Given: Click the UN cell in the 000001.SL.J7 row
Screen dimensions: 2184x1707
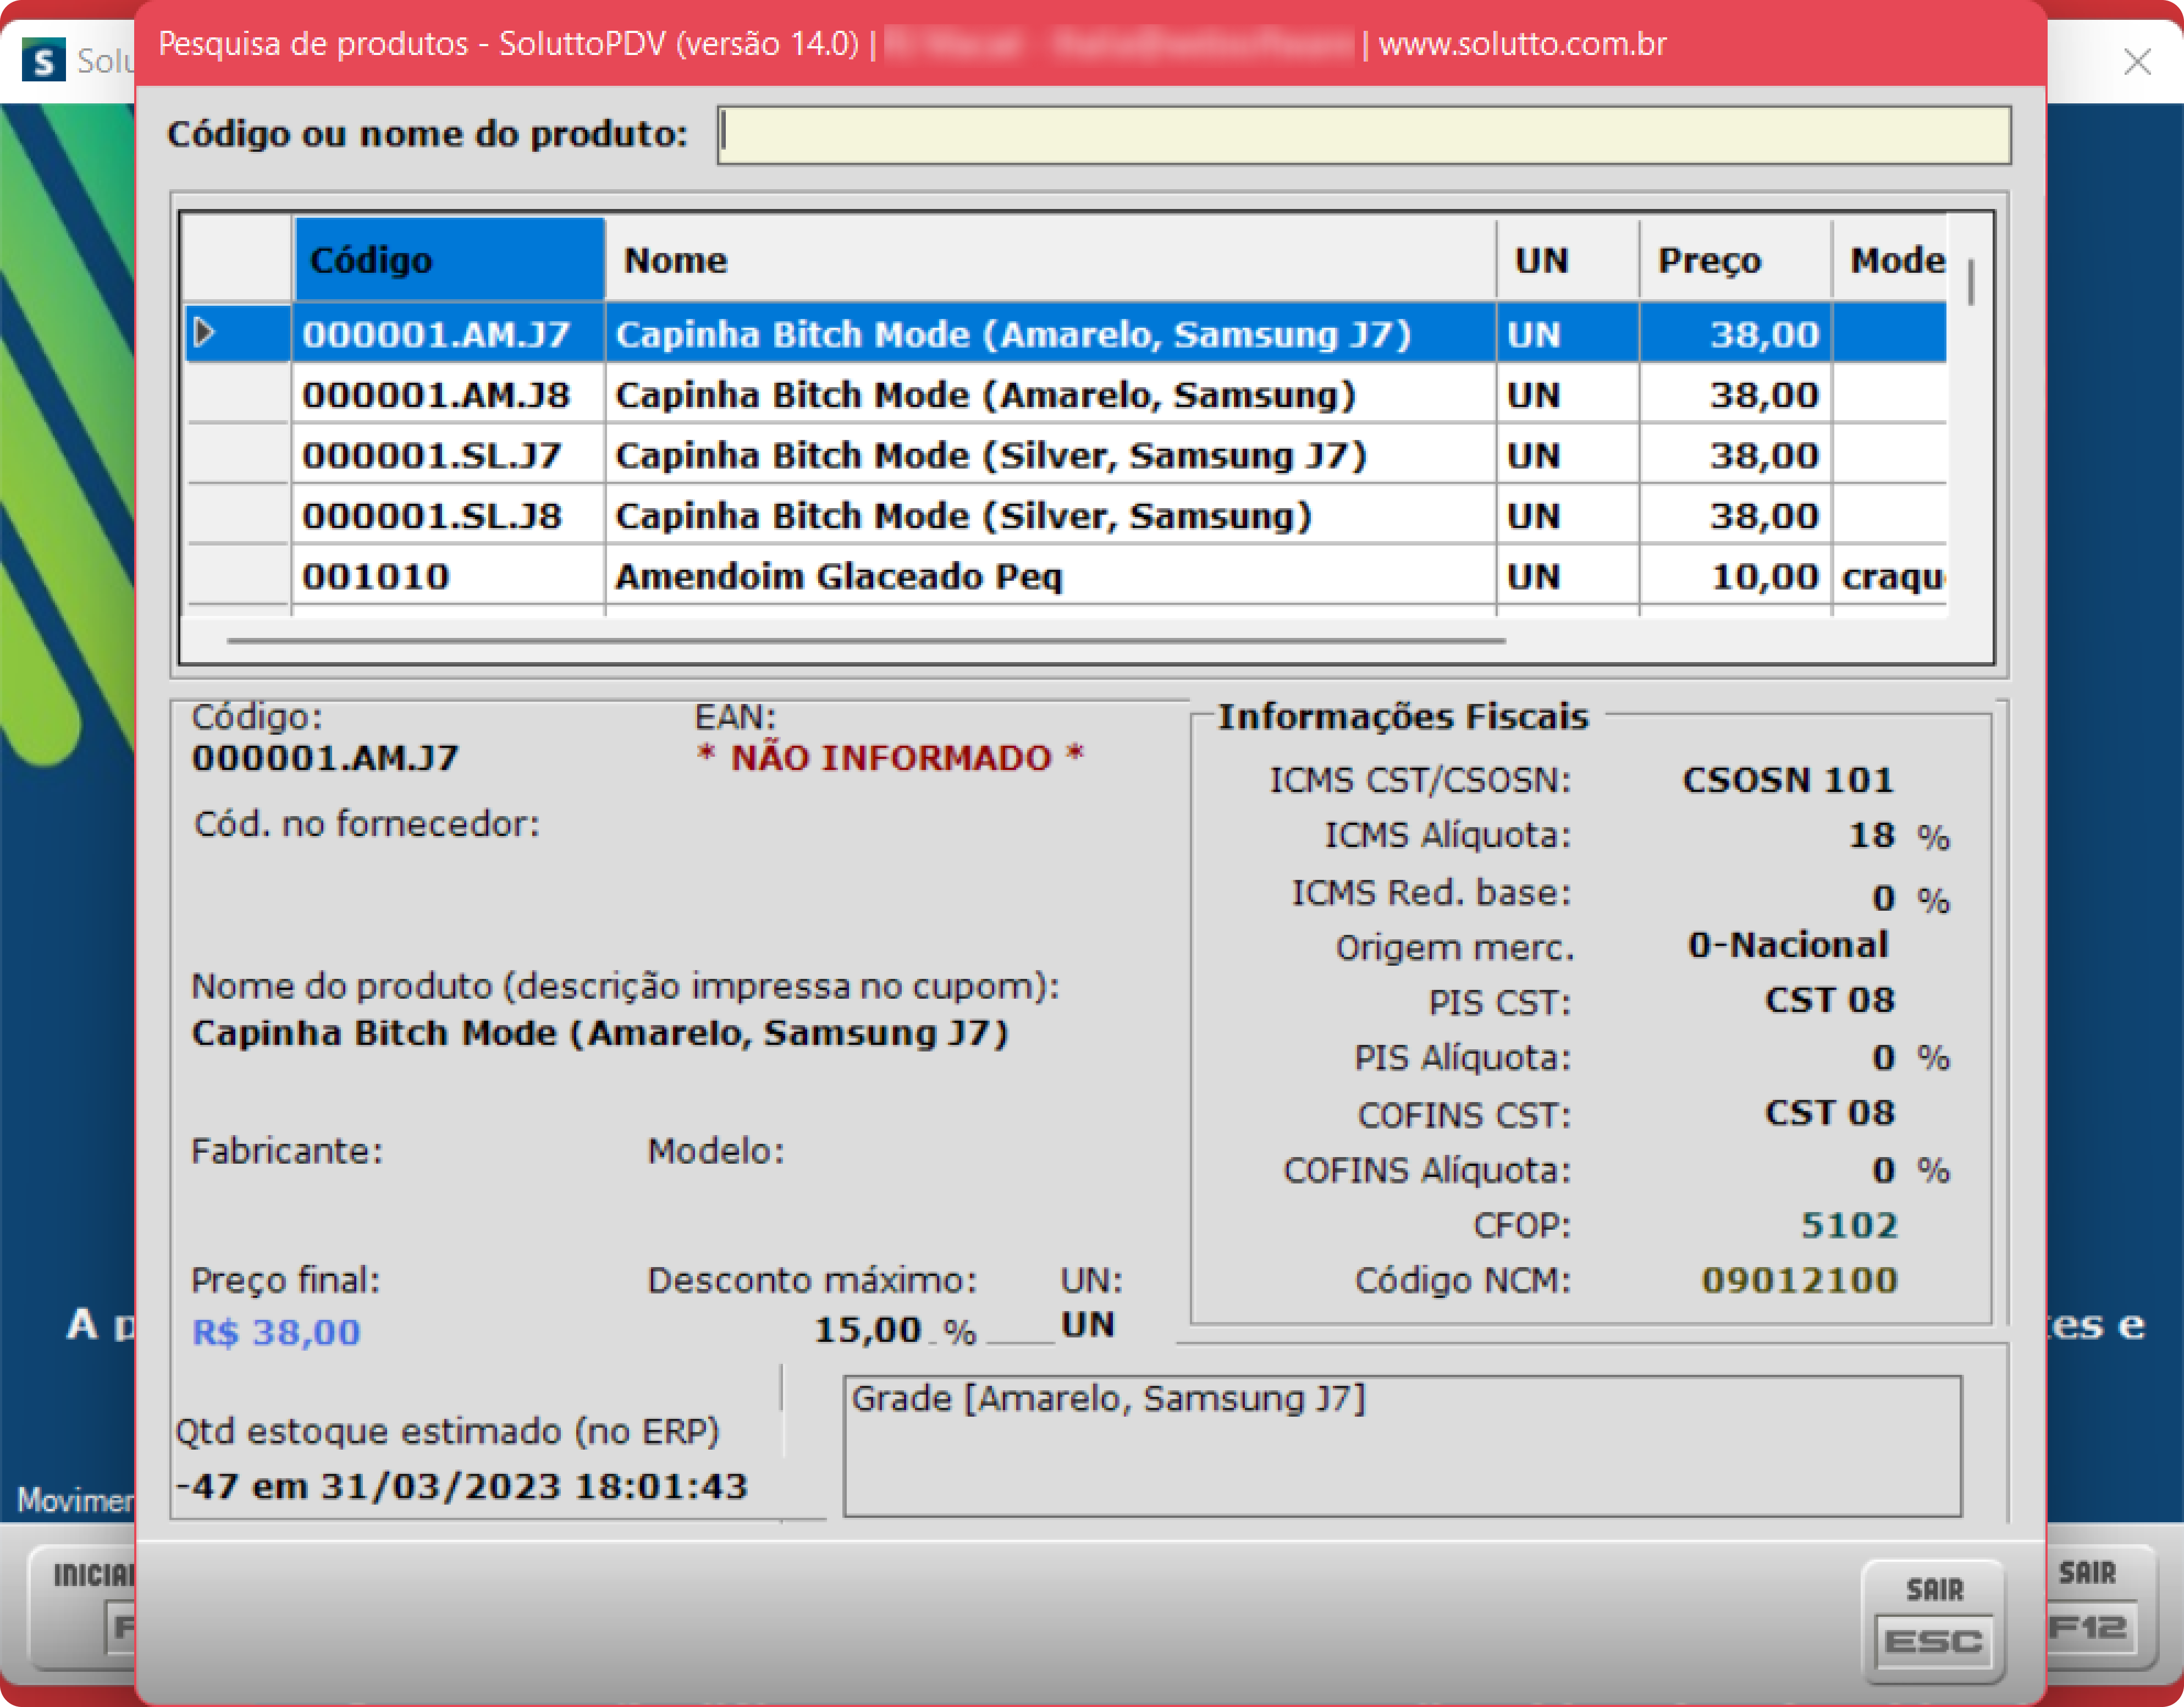Looking at the screenshot, I should tap(1567, 455).
